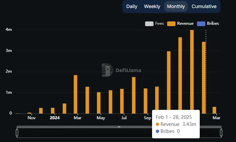
Task: Click the orange Revenue legend swatch
Action: coord(172,23)
